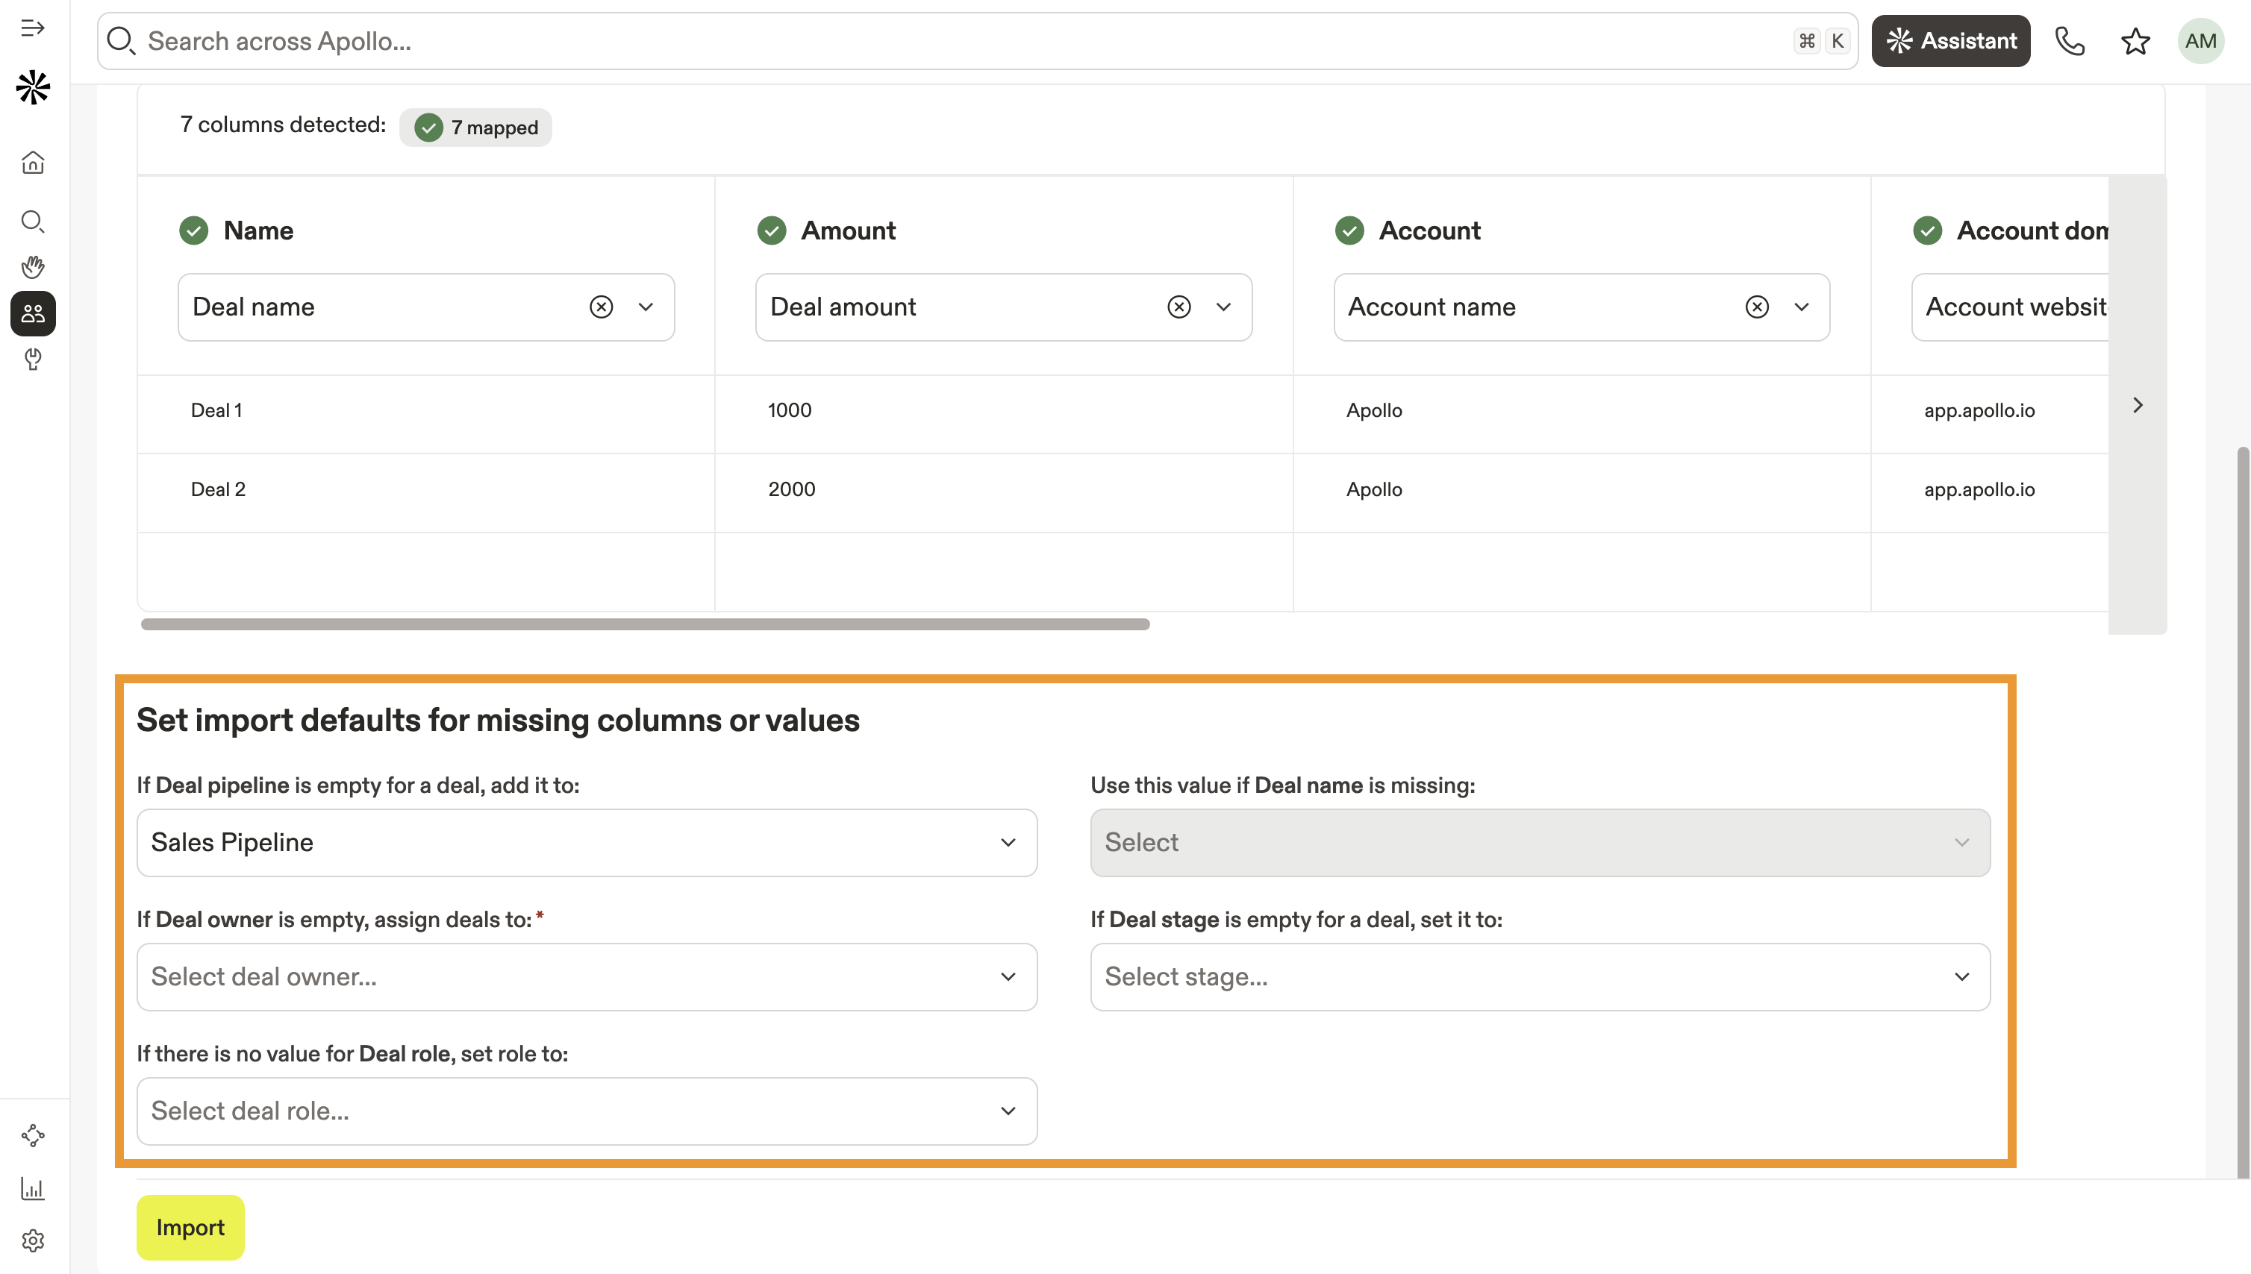Open the Settings gear icon

point(32,1240)
